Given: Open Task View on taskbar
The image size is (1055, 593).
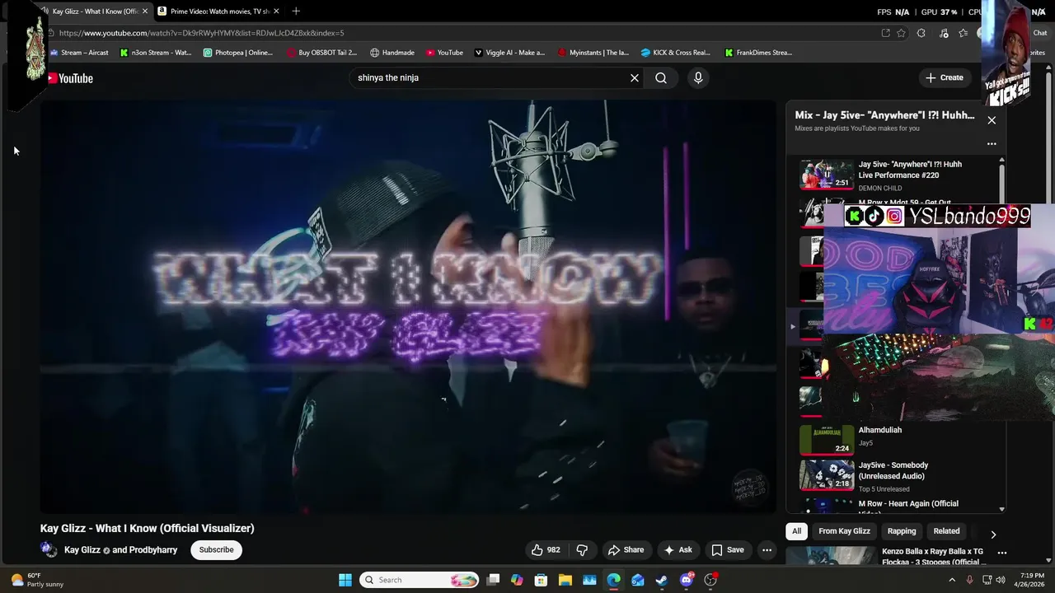Looking at the screenshot, I should [493, 580].
